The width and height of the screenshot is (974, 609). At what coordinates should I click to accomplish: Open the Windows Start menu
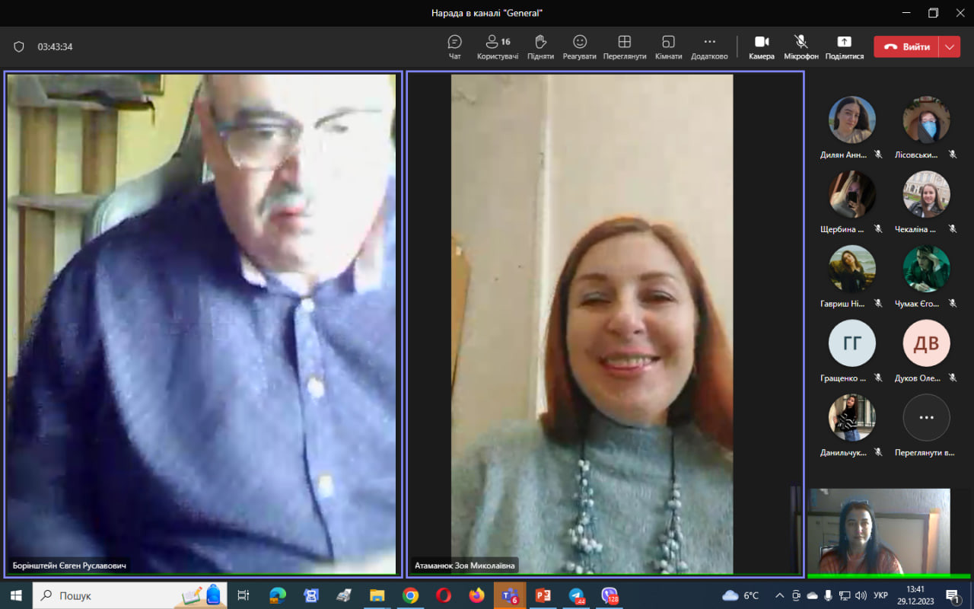click(x=16, y=595)
